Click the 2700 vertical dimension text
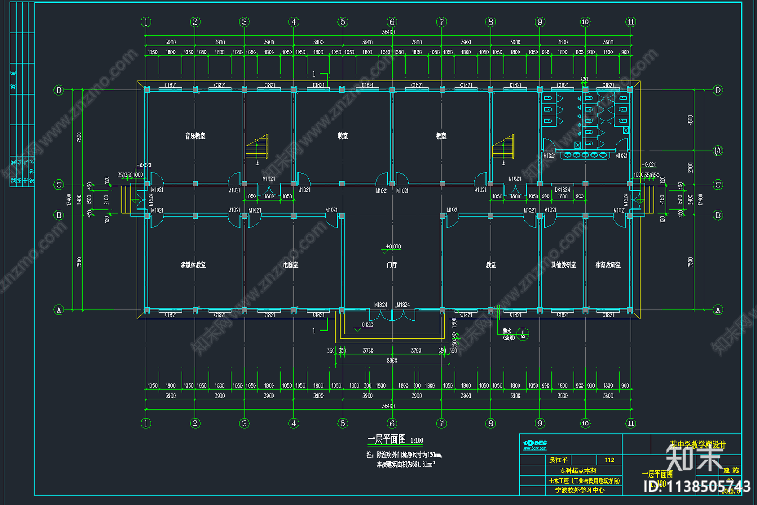 point(690,168)
